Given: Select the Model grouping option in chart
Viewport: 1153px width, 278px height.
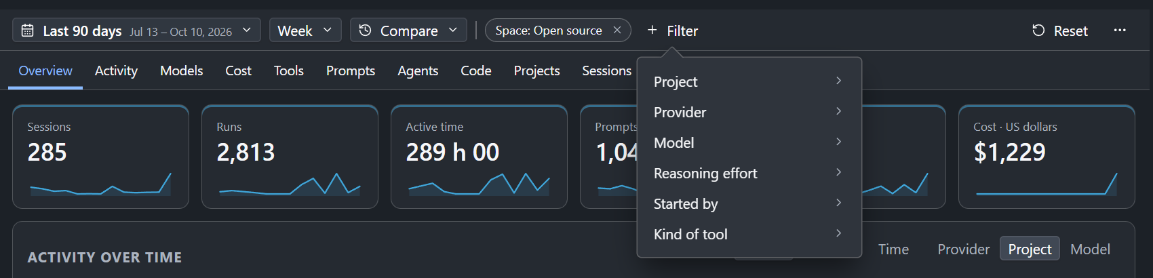Looking at the screenshot, I should click(x=1090, y=250).
